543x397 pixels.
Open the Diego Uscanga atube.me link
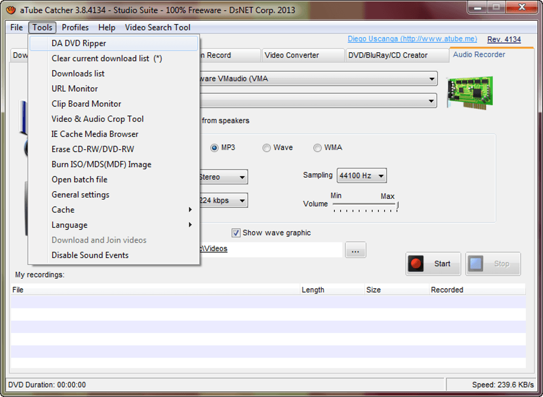[x=412, y=39]
